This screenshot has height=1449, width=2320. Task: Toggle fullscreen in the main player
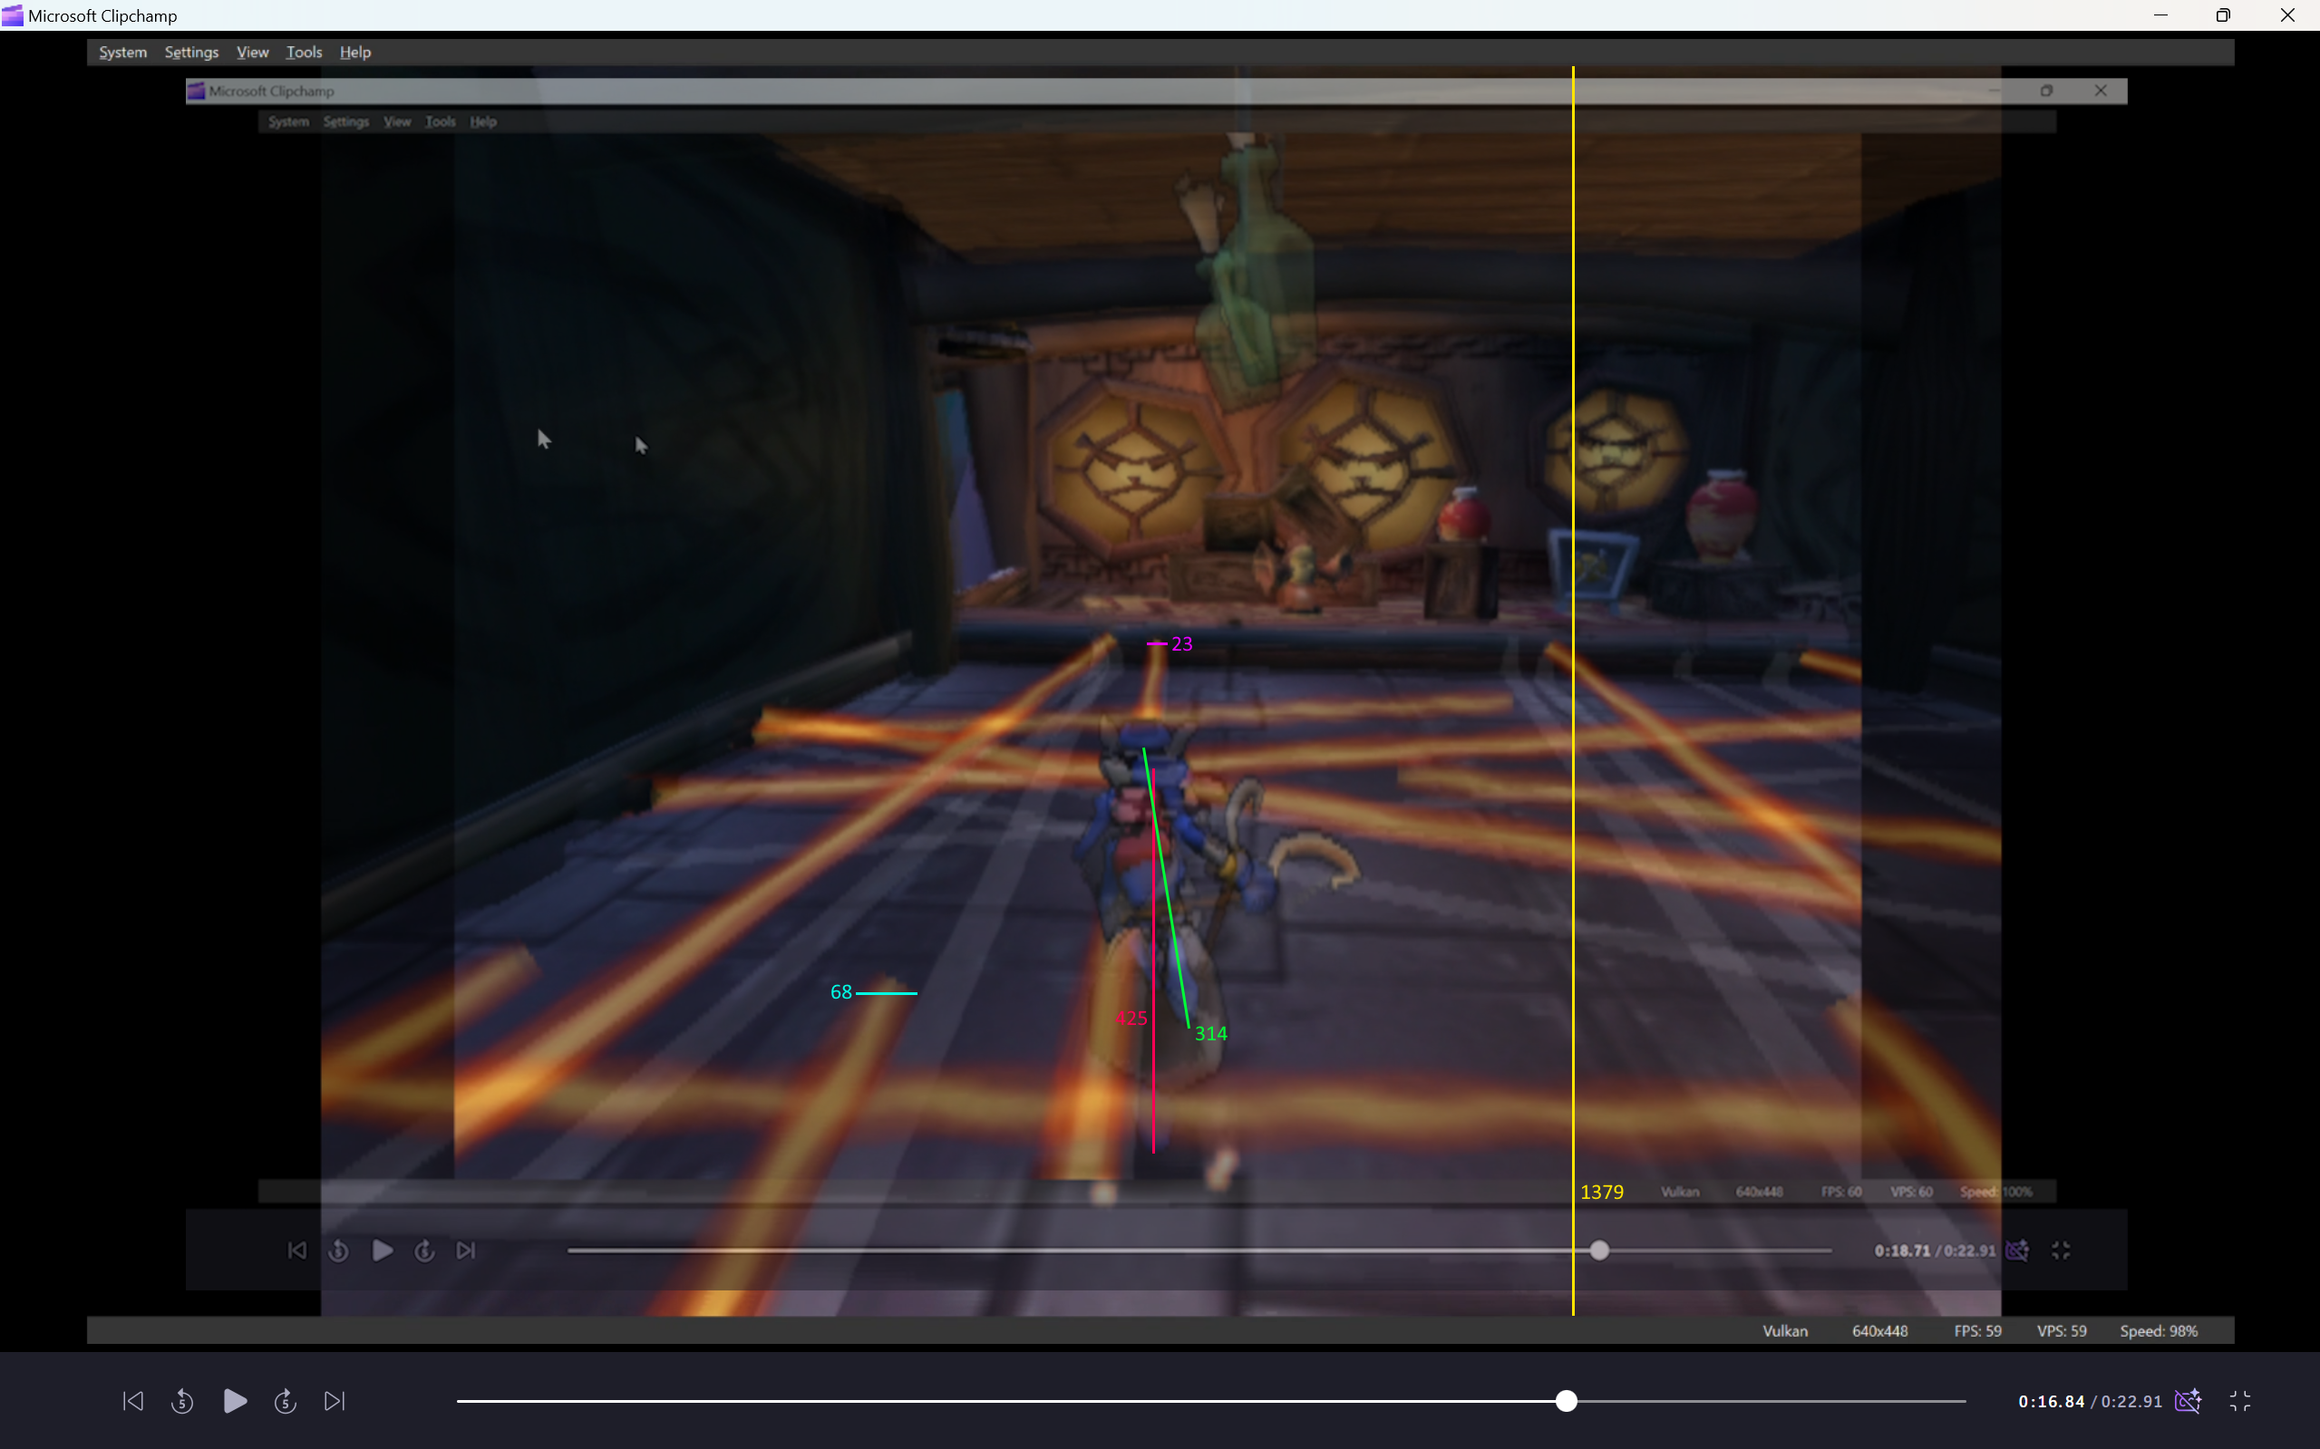[2239, 1401]
